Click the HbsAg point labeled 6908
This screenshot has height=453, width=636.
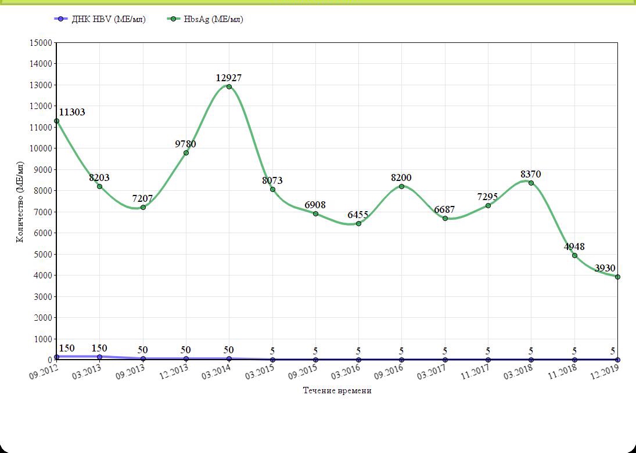click(315, 213)
